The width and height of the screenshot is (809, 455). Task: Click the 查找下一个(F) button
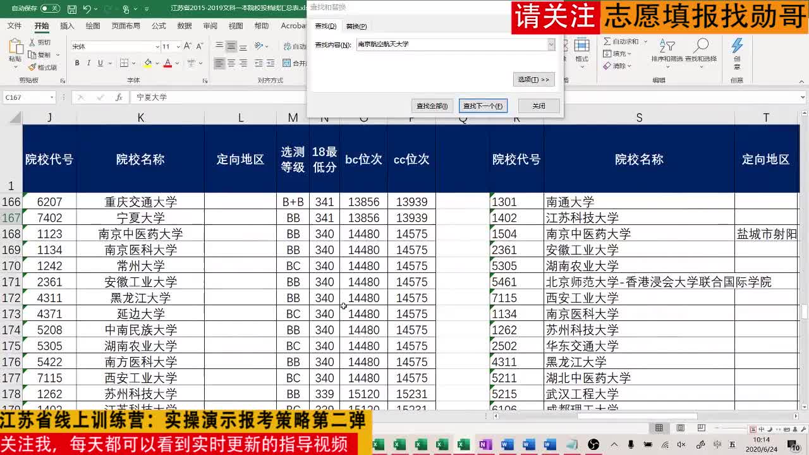(483, 106)
